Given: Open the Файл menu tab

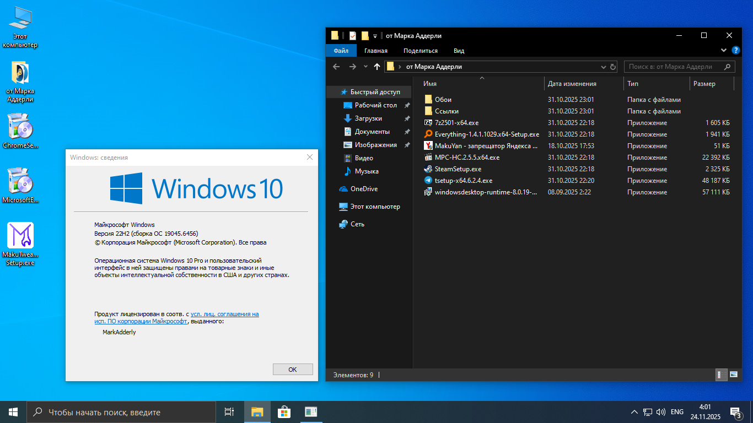Looking at the screenshot, I should tap(341, 51).
